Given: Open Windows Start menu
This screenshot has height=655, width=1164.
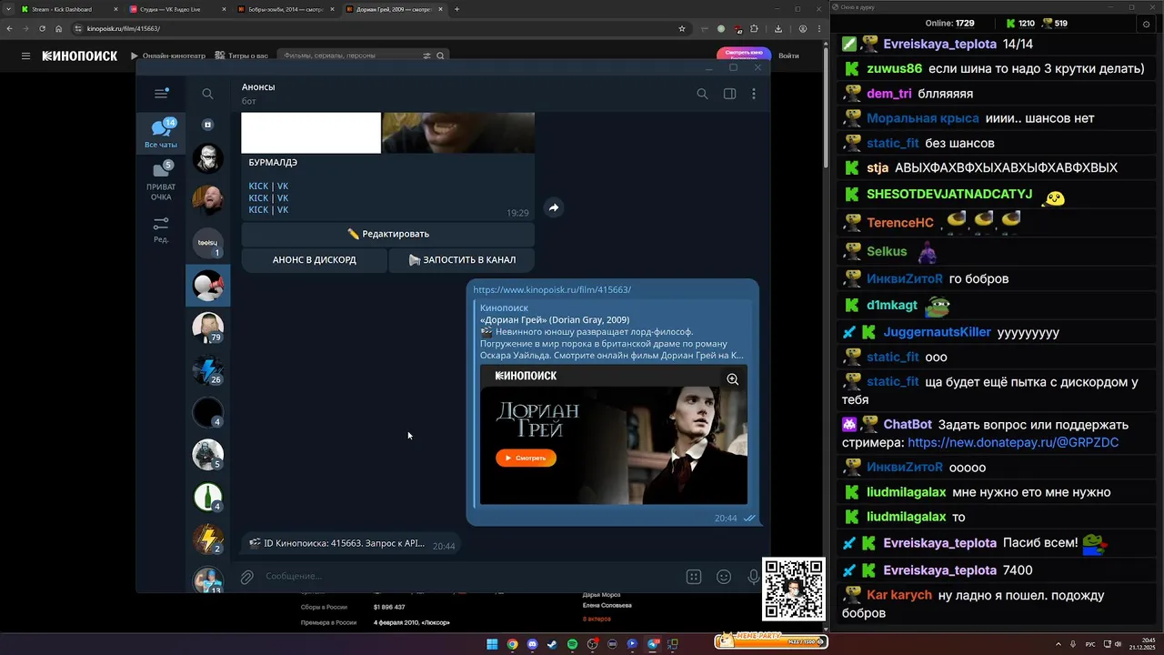Looking at the screenshot, I should [x=492, y=644].
